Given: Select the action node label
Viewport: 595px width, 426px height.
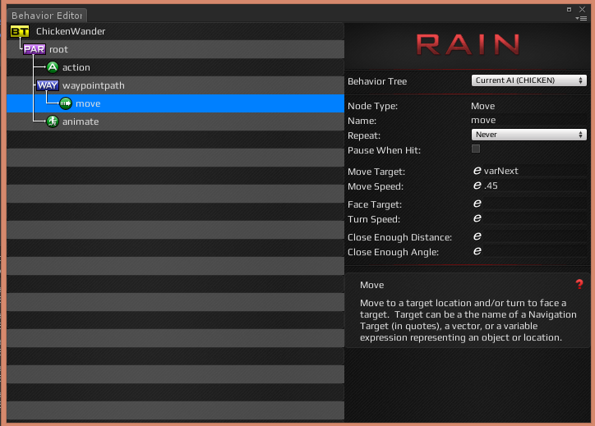Looking at the screenshot, I should (76, 67).
